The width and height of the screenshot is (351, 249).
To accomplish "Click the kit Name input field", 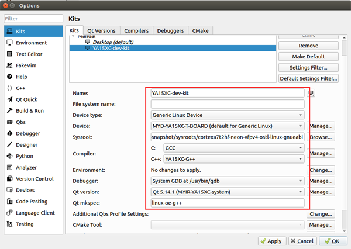I will click(x=228, y=93).
